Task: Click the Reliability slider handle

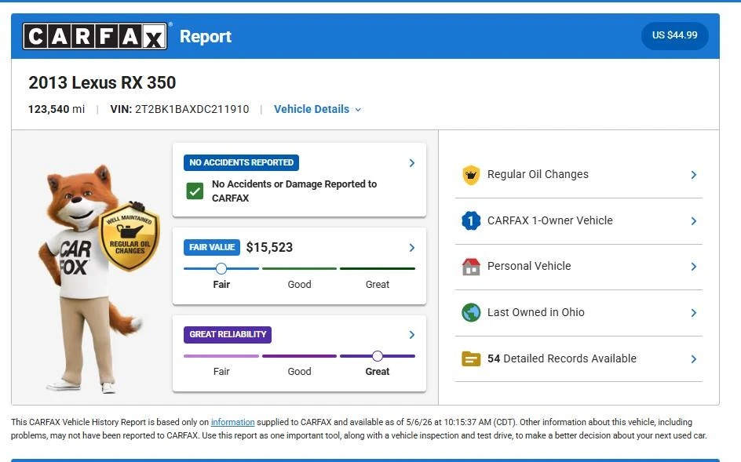Action: click(377, 356)
